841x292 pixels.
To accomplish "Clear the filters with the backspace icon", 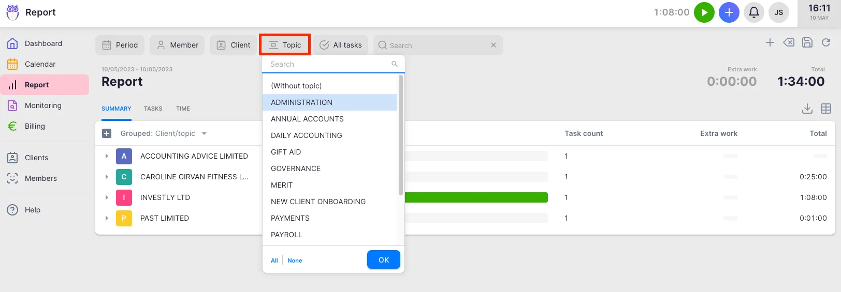I will click(789, 43).
